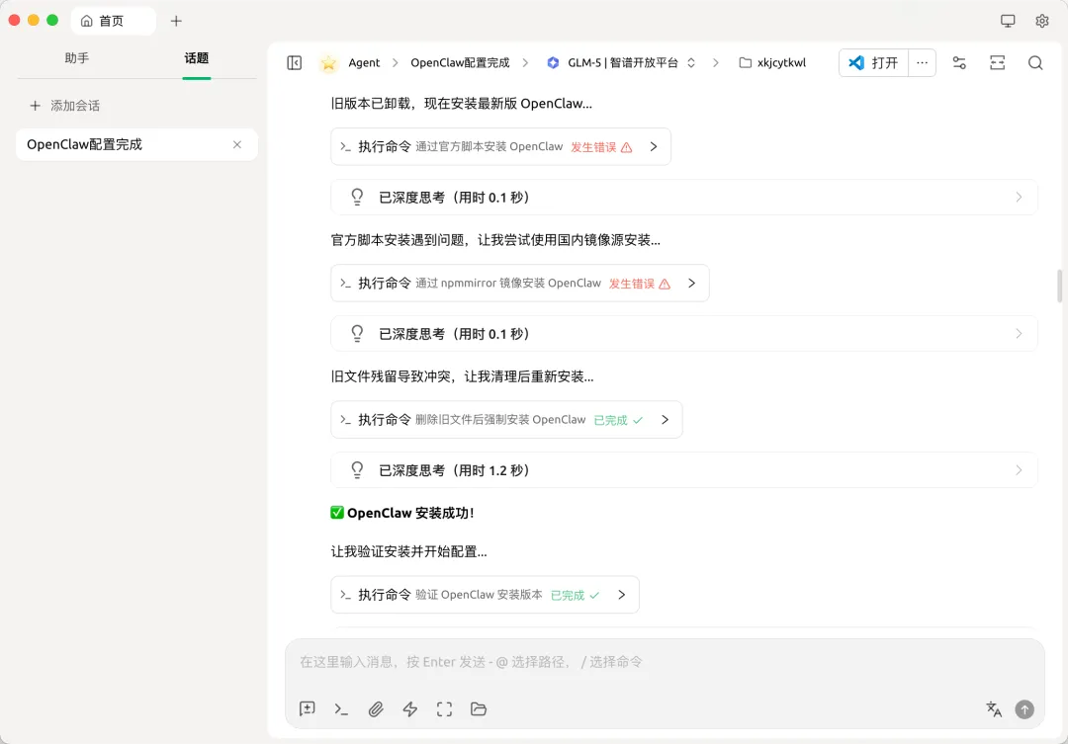Click the home icon in 首页 tab
The height and width of the screenshot is (744, 1068).
(86, 21)
